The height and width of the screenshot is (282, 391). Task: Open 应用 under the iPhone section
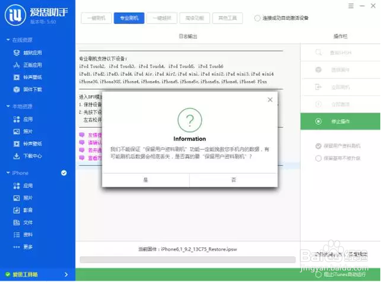[x=23, y=186]
